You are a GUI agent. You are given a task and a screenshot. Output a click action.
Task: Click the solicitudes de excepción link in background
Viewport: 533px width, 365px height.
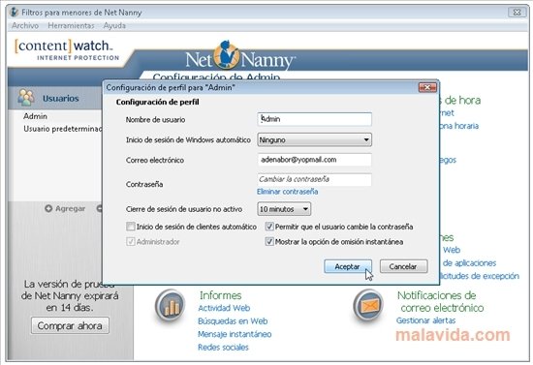click(480, 276)
